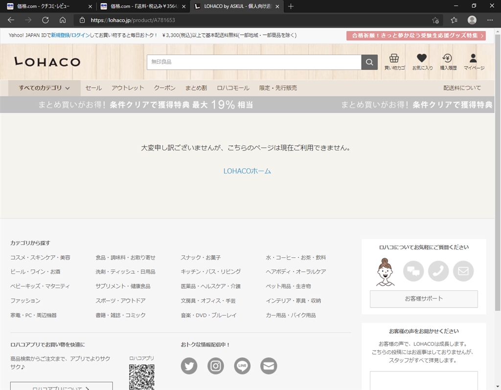View site information lock icon
The height and width of the screenshot is (390, 501).
82,20
